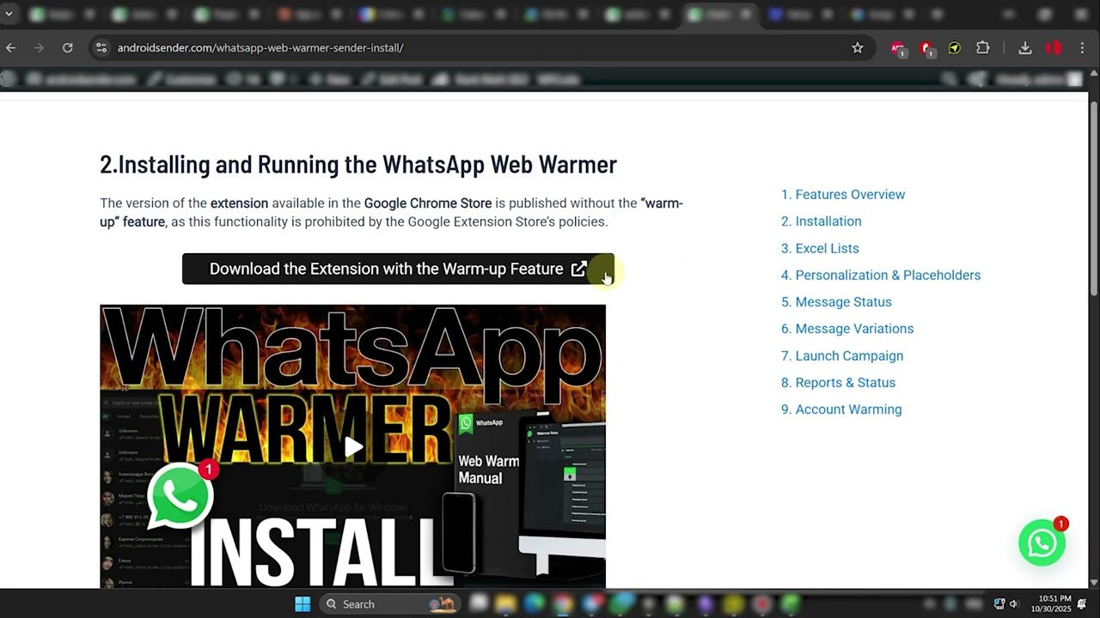Open the Message Status link
Image resolution: width=1100 pixels, height=618 pixels.
(843, 302)
